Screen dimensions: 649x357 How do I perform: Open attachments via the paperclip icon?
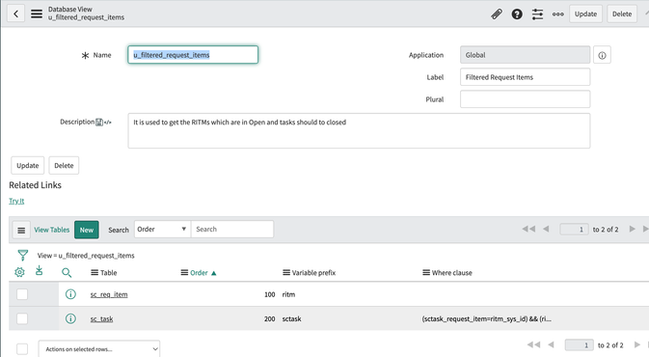coord(497,14)
